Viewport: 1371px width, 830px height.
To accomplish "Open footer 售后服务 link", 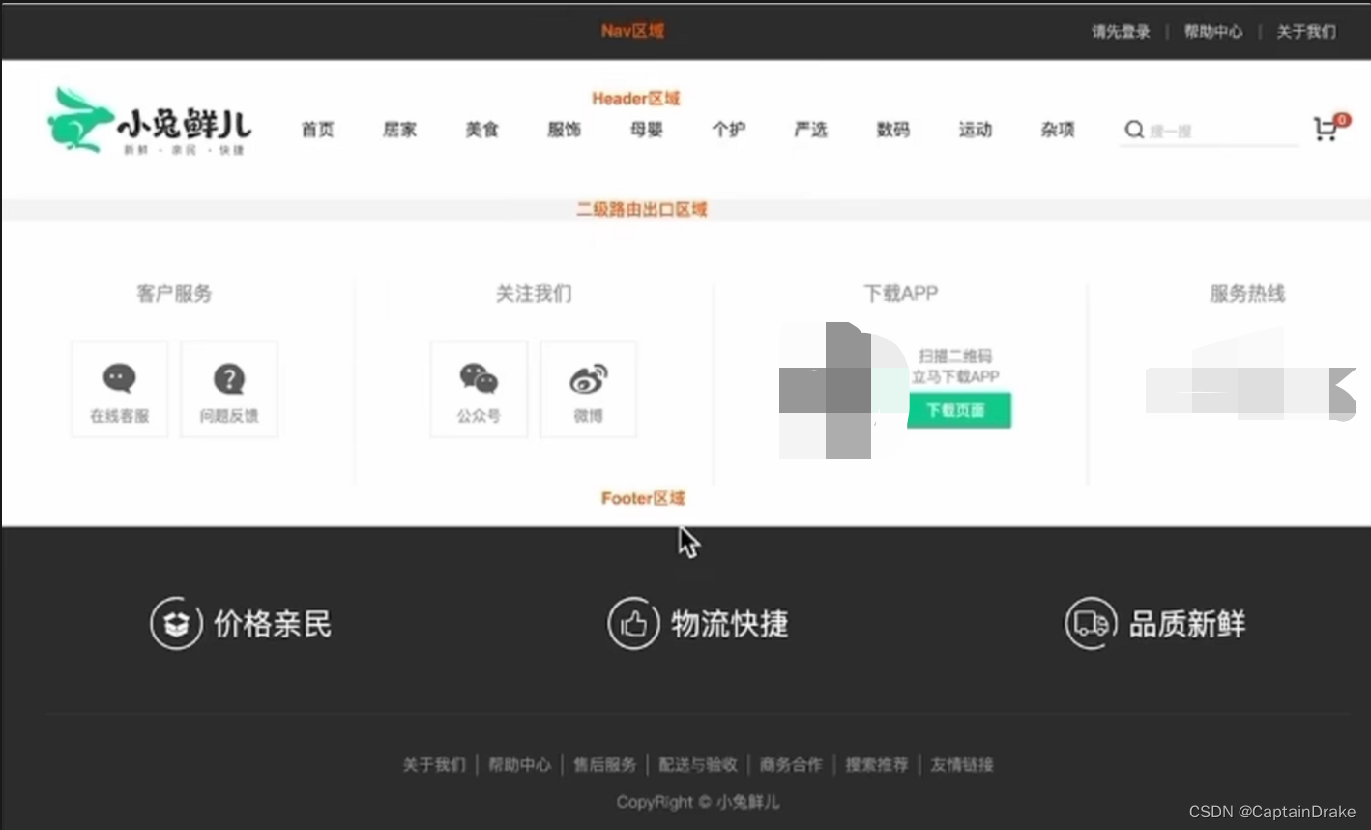I will 604,765.
